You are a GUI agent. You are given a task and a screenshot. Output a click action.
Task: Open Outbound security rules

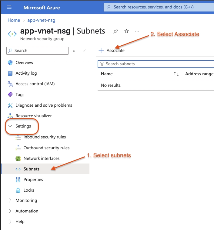(46, 148)
